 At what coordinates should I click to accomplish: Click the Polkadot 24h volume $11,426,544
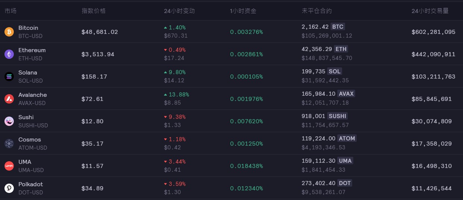click(x=432, y=188)
